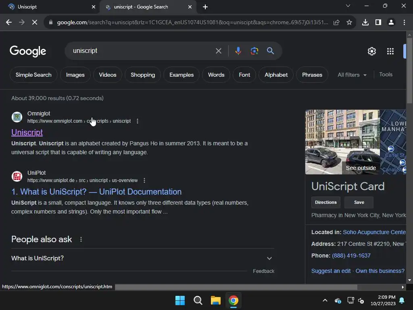413x310 pixels.
Task: Switch to Shopping results
Action: [143, 75]
